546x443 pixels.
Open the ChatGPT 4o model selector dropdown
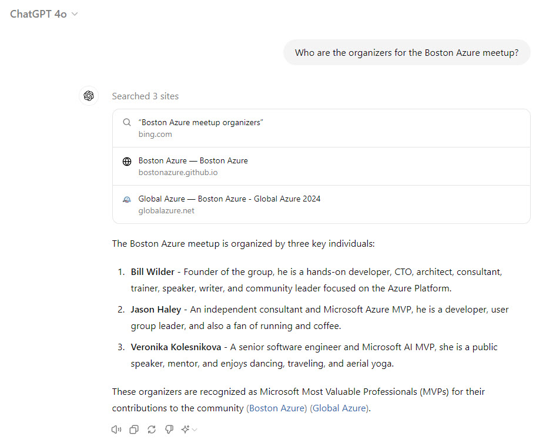(x=44, y=14)
